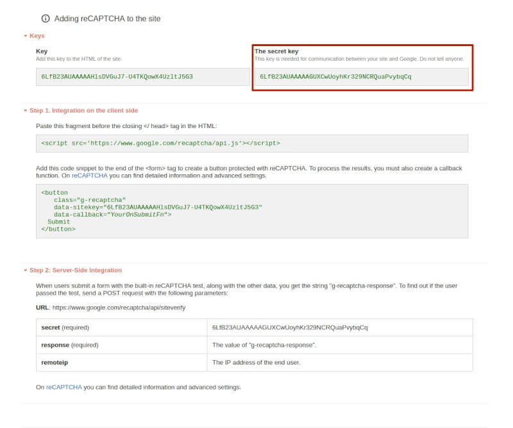The height and width of the screenshot is (428, 513).
Task: Click the secret (required) table cell
Action: tap(121, 327)
